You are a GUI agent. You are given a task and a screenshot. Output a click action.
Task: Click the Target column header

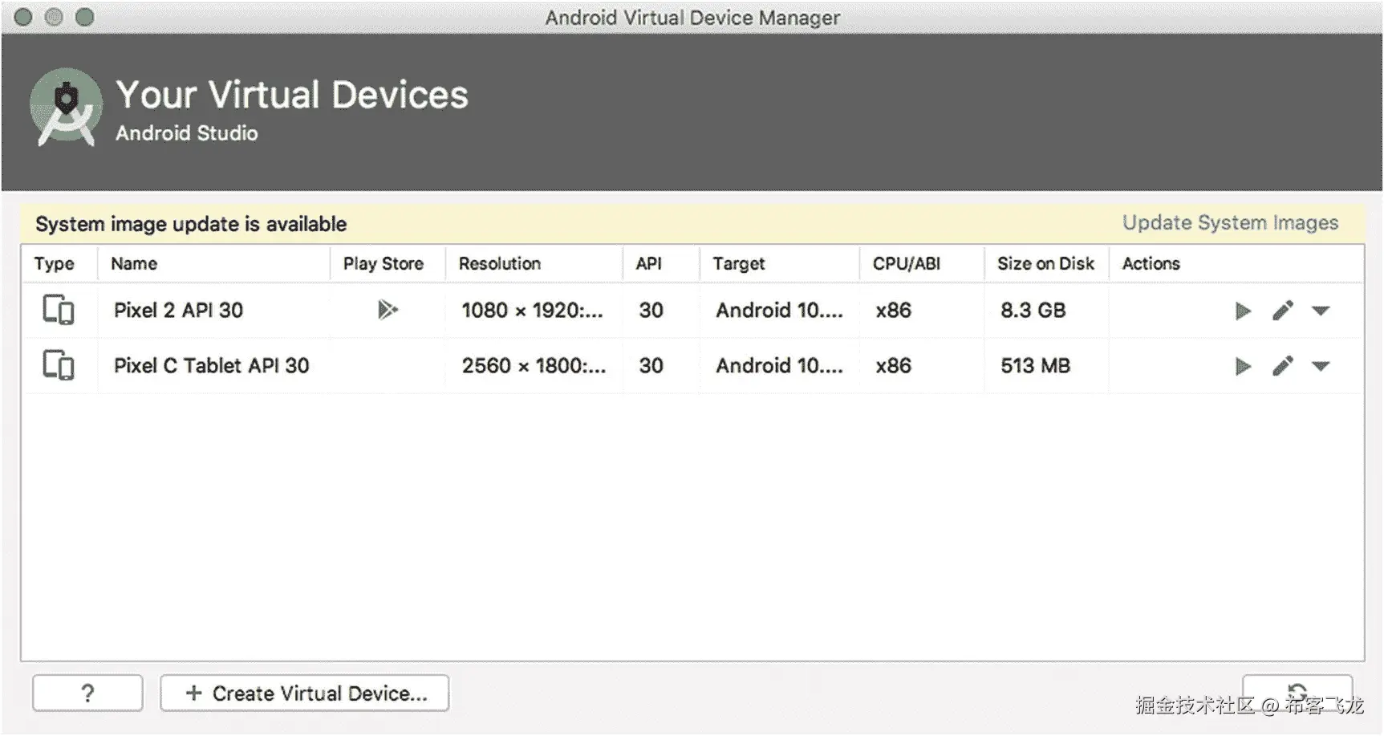click(x=738, y=264)
